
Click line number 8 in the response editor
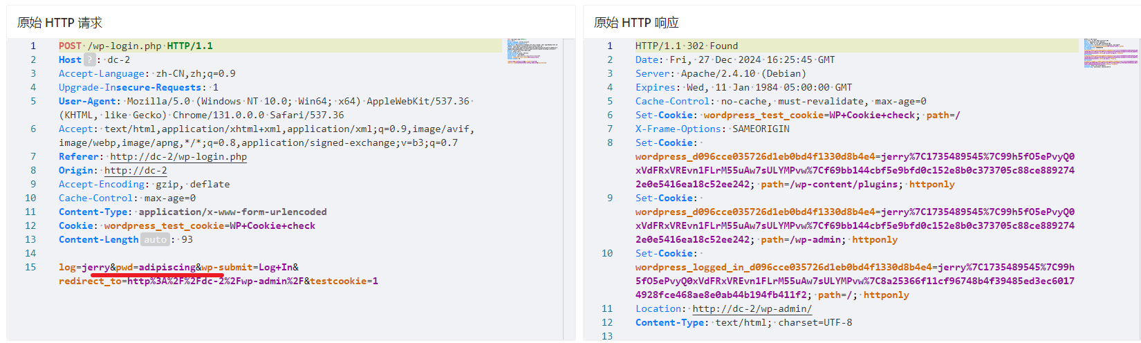(x=610, y=143)
